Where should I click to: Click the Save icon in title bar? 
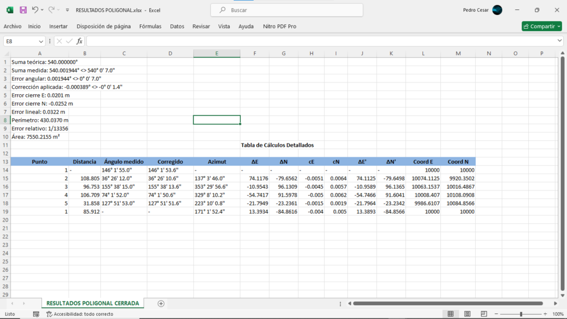click(x=23, y=10)
